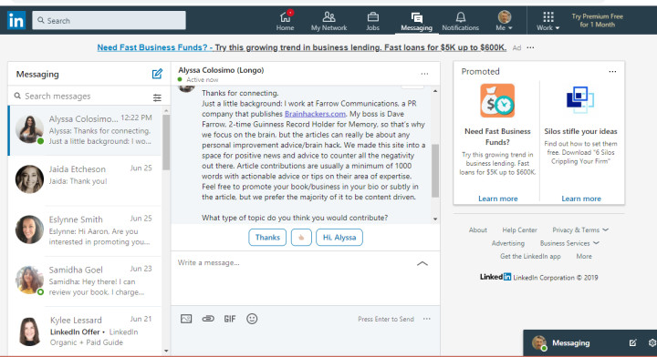Click Samidha Goel's profile photo
Viewport: 657px width, 357px height.
[29, 280]
